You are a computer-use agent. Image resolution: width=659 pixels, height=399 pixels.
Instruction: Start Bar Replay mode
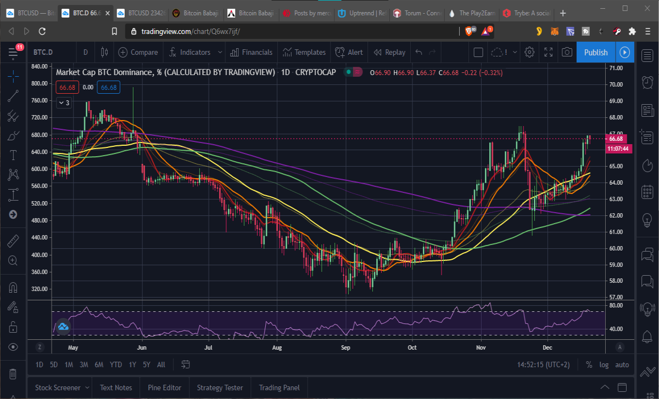tap(389, 52)
